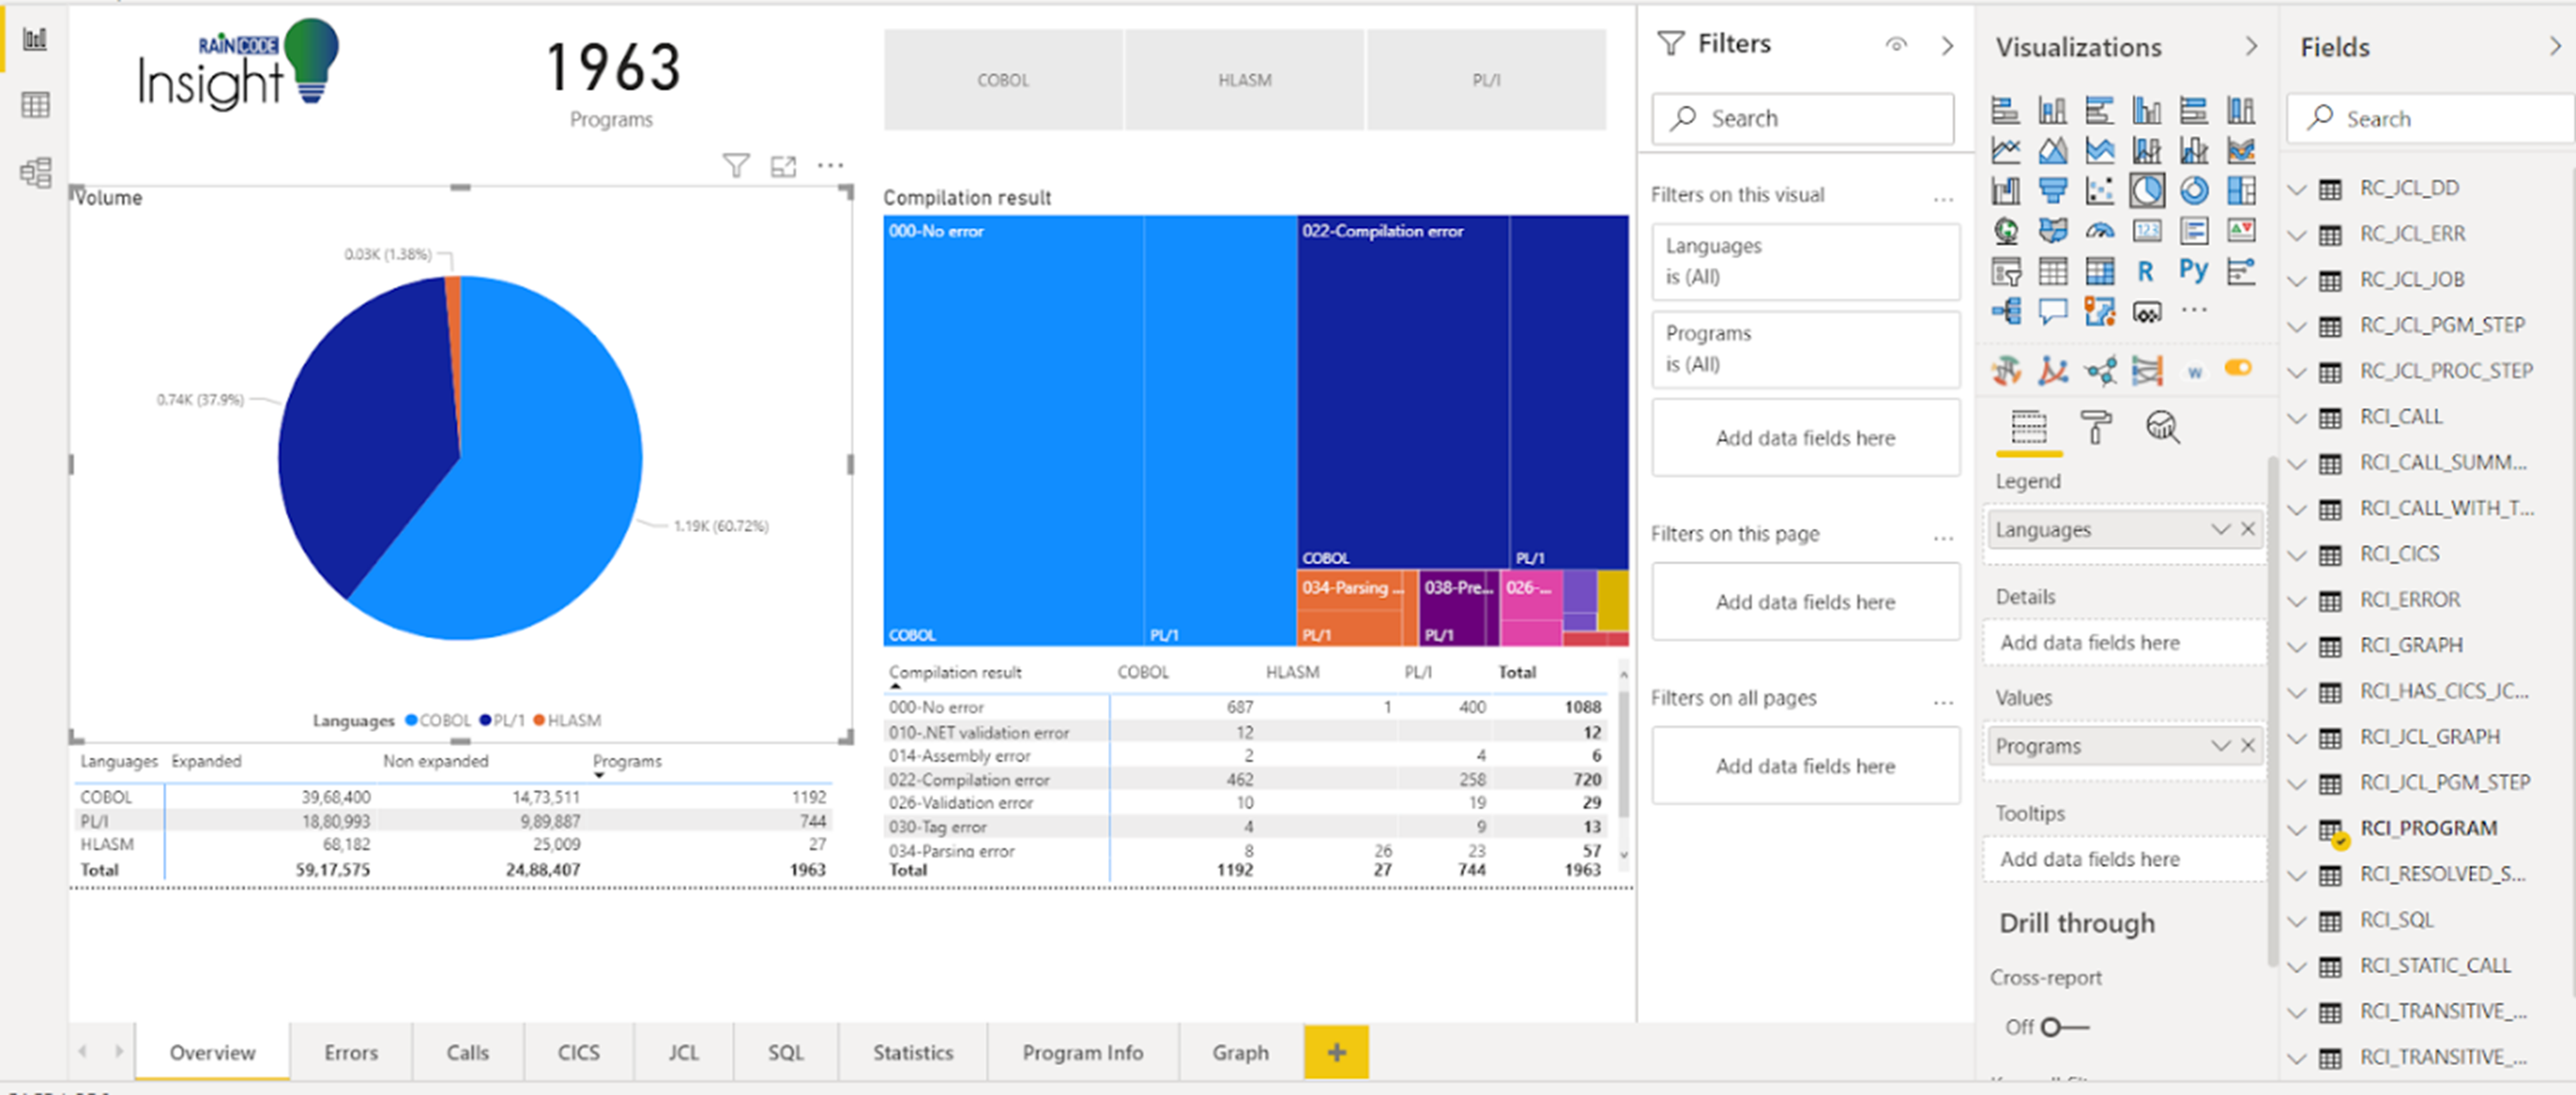2576x1095 pixels.
Task: Pick the Gauge visualization icon
Action: [x=2100, y=231]
